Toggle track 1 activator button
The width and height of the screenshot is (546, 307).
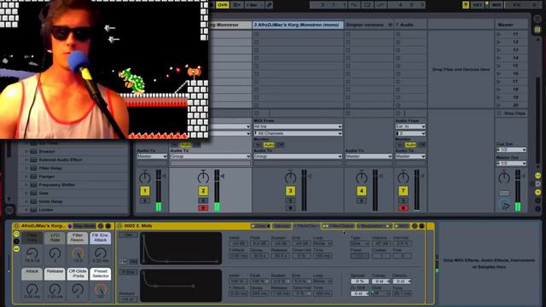145,191
